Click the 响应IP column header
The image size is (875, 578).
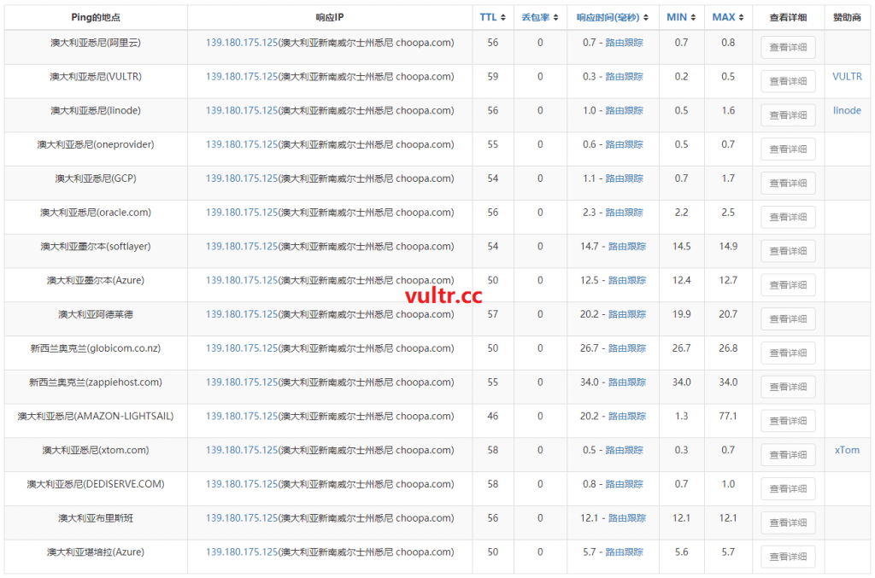pyautogui.click(x=330, y=17)
